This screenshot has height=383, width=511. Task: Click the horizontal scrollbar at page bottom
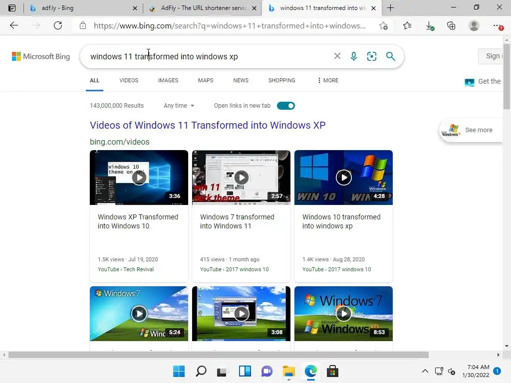click(x=219, y=355)
